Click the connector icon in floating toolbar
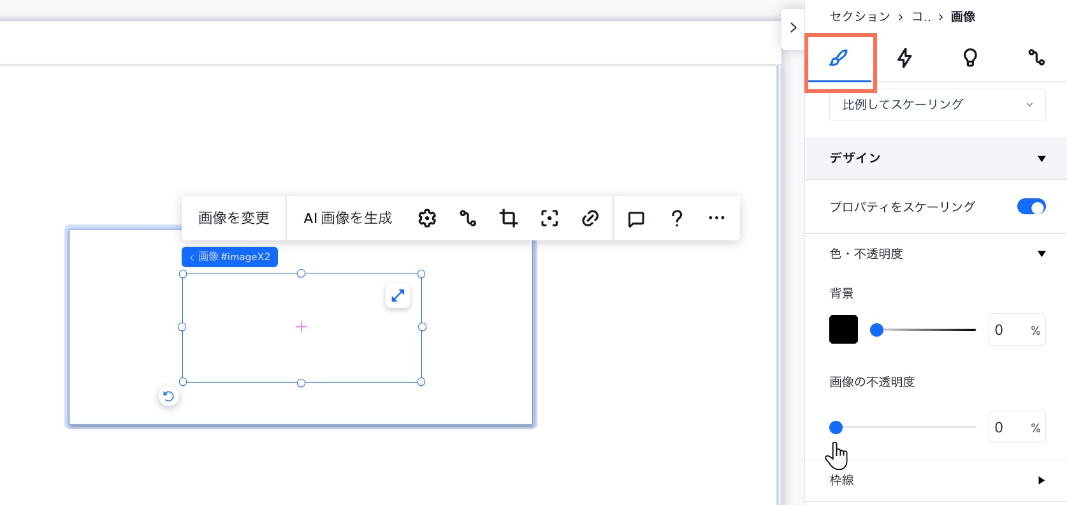Screen dimensions: 1067x505 click(x=468, y=218)
